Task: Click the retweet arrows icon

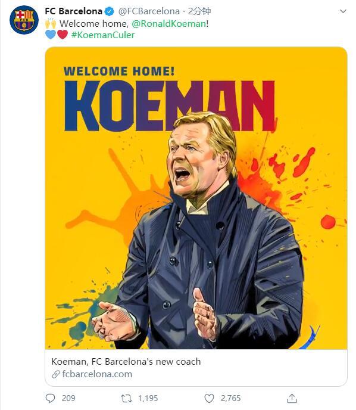Action: click(x=126, y=398)
